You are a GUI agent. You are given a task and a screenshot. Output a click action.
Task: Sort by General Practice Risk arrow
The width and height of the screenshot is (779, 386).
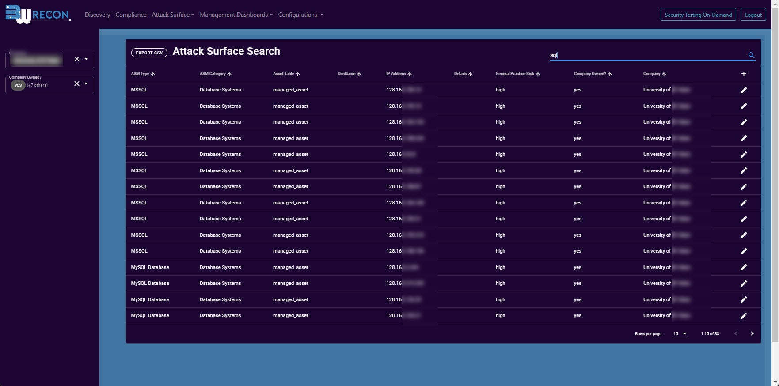pos(538,74)
